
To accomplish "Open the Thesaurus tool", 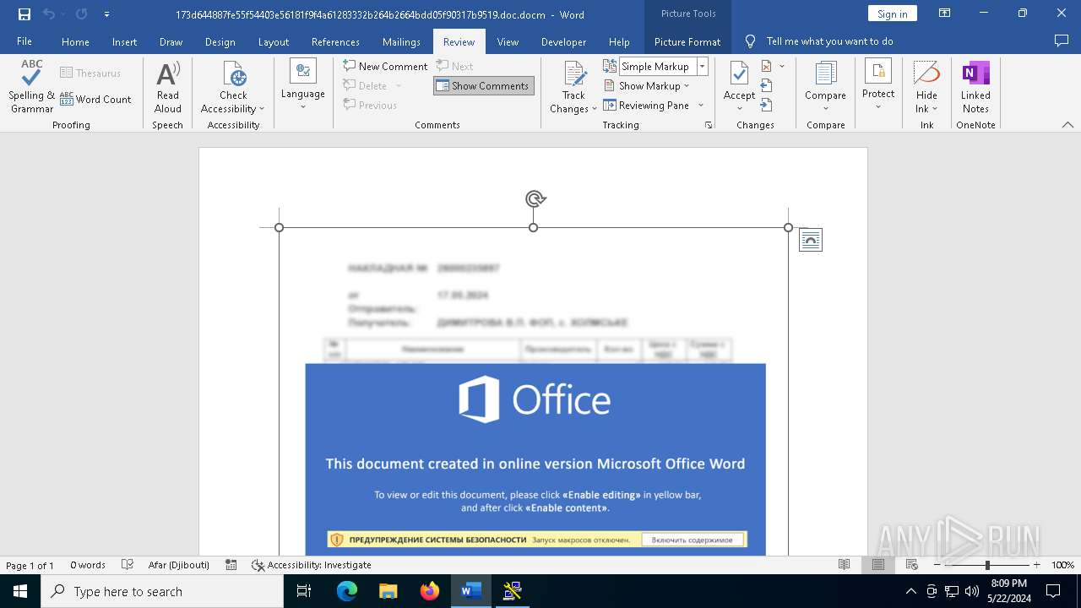I will [90, 73].
